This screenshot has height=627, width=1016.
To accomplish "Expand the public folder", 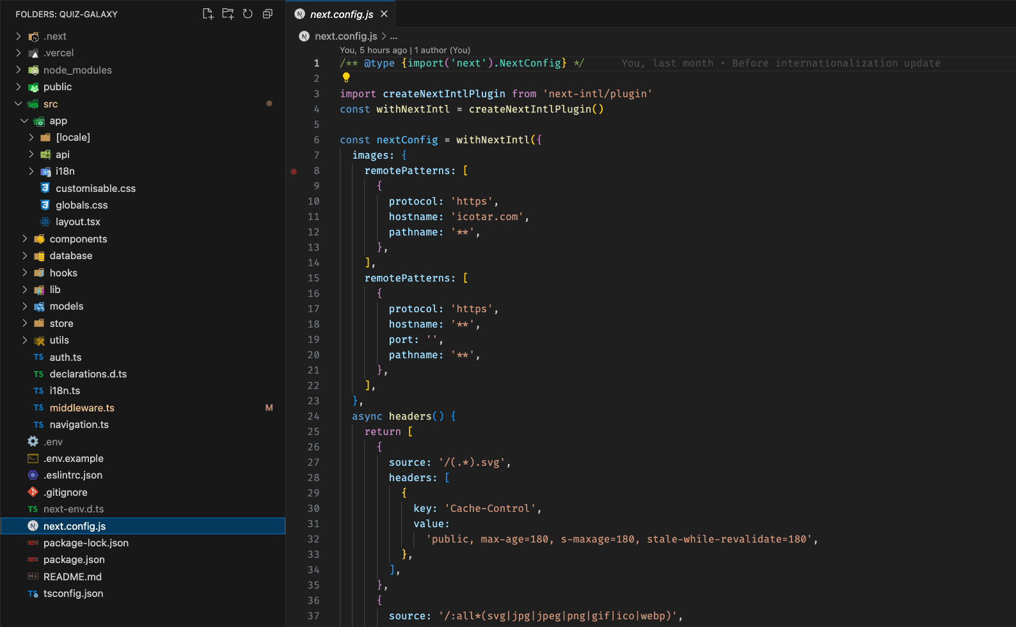I will click(x=19, y=87).
